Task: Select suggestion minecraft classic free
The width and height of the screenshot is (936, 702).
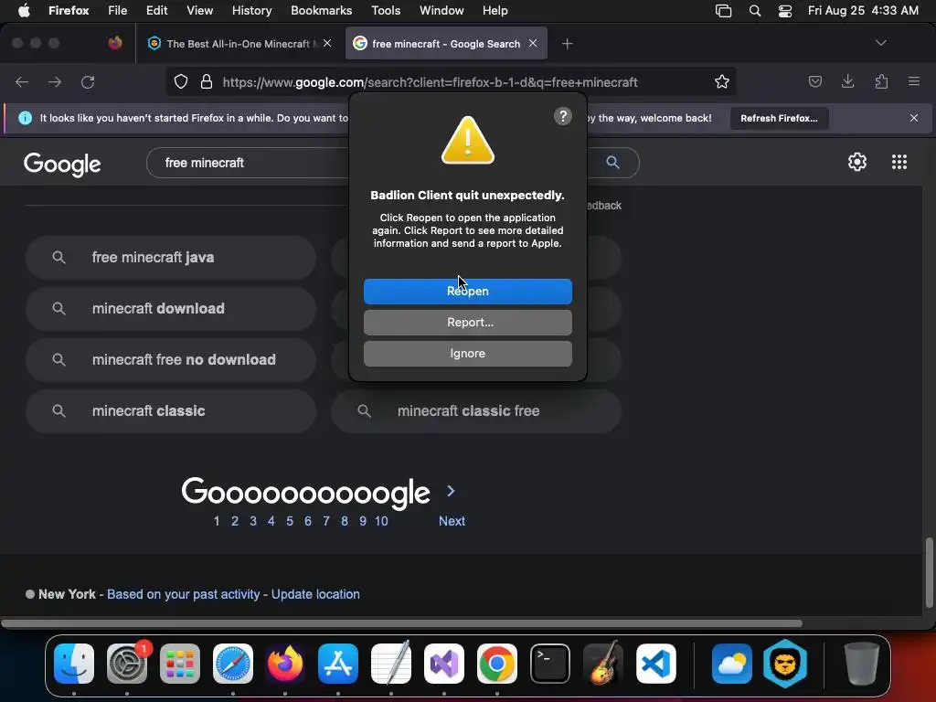Action: pos(475,411)
